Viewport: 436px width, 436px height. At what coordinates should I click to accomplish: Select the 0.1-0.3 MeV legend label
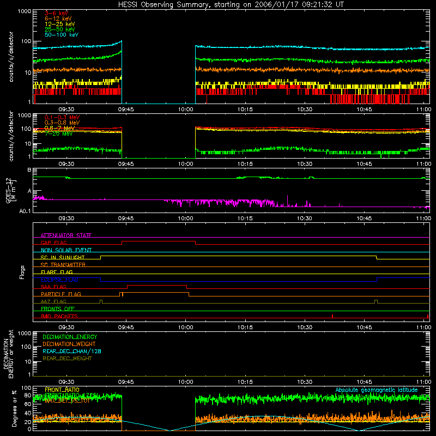click(x=62, y=117)
